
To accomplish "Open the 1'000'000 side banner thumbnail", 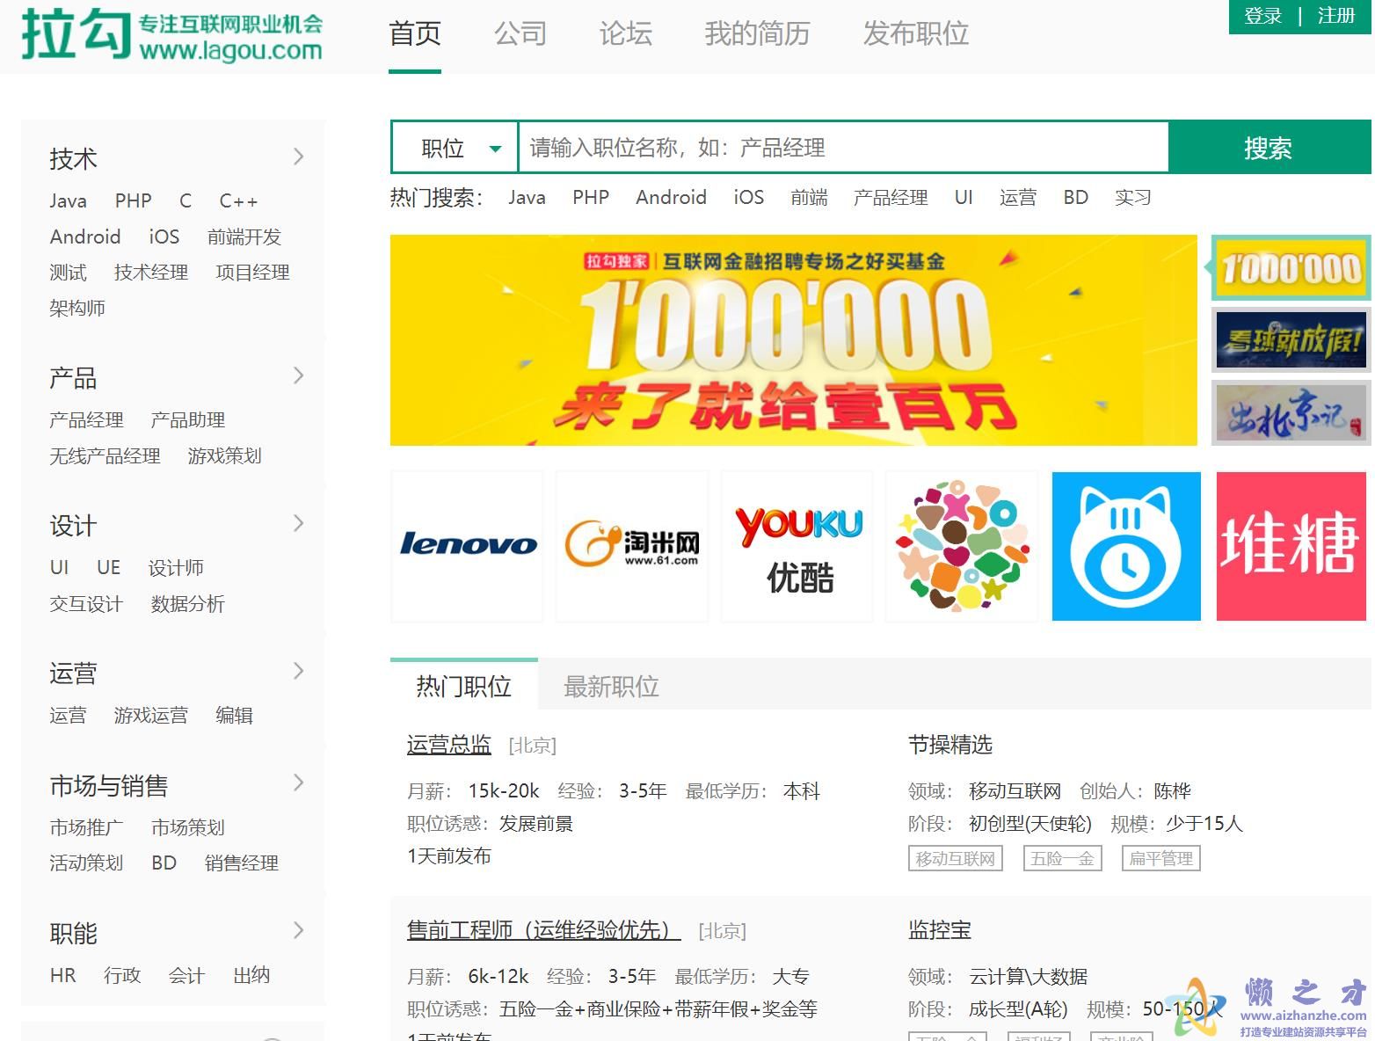I will [1289, 270].
